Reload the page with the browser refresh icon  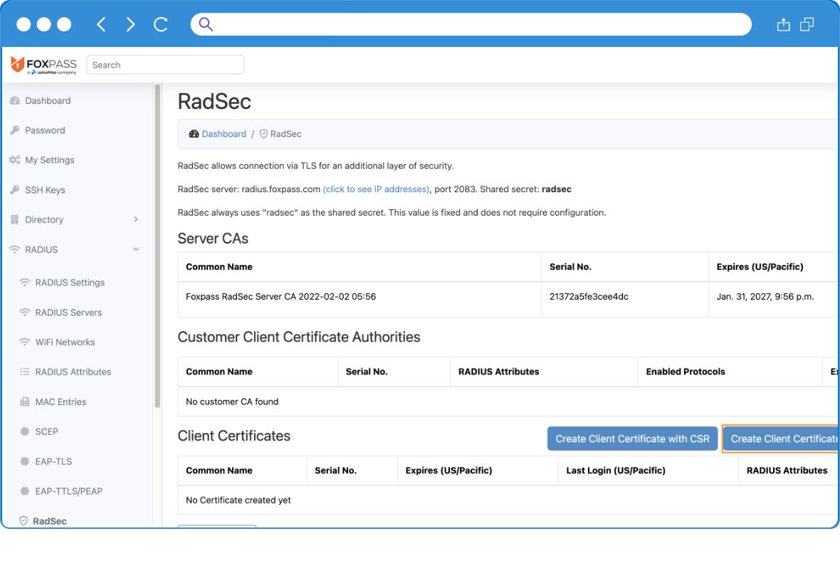(x=159, y=23)
